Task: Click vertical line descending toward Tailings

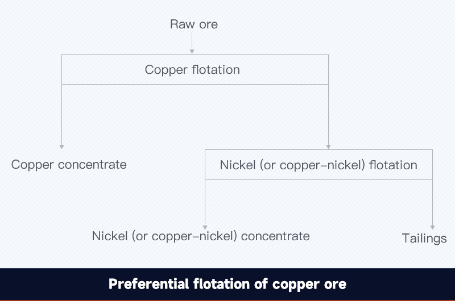Action: 432,203
